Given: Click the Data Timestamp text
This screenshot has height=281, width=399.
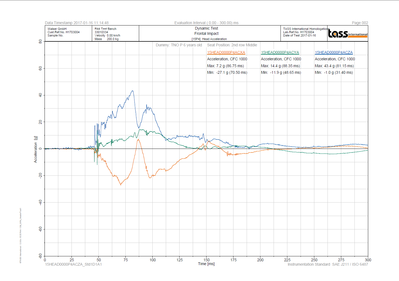Looking at the screenshot, I should 77,23.
